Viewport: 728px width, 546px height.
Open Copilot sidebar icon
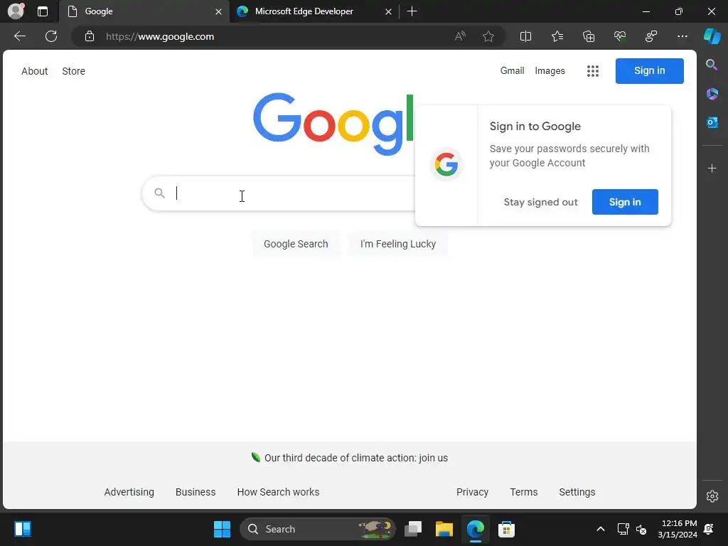click(712, 36)
